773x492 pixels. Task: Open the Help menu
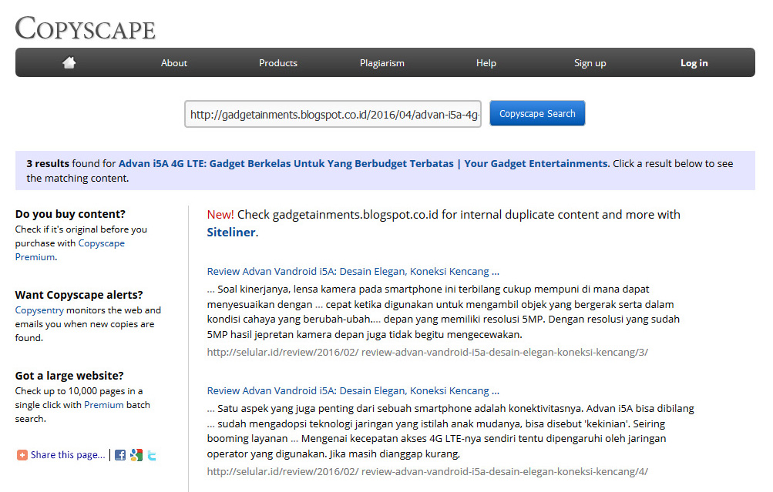pyautogui.click(x=486, y=63)
